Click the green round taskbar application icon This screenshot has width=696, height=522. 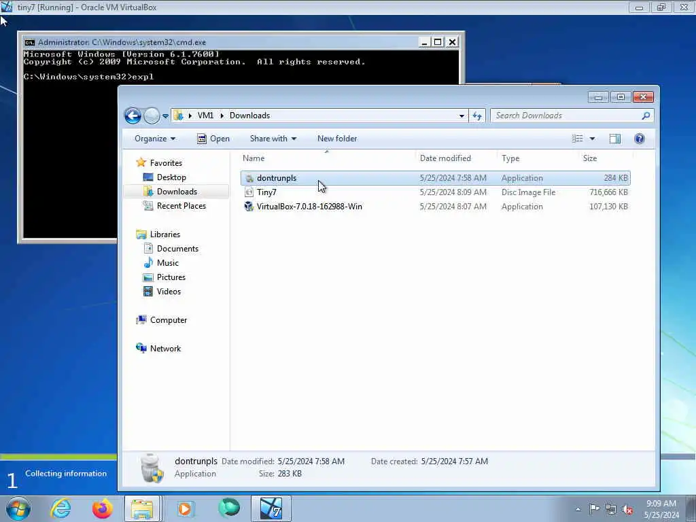(x=229, y=508)
